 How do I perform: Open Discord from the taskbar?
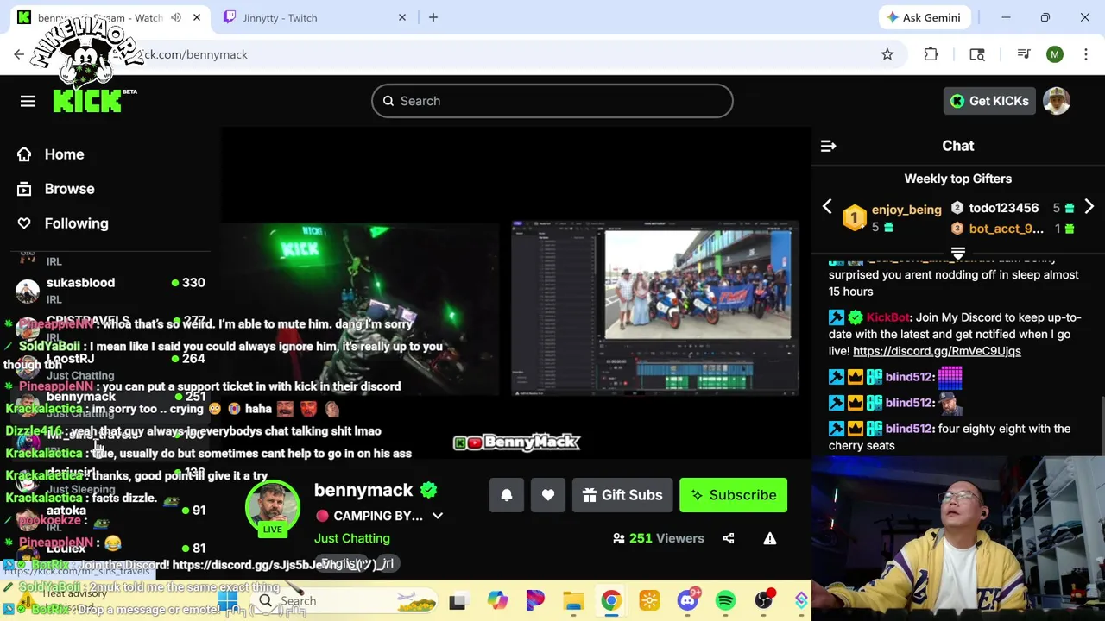click(x=688, y=600)
